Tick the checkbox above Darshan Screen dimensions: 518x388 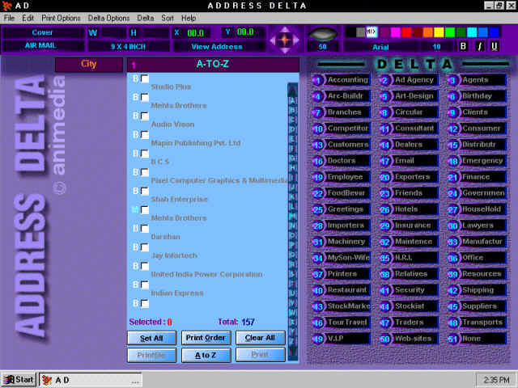click(145, 229)
